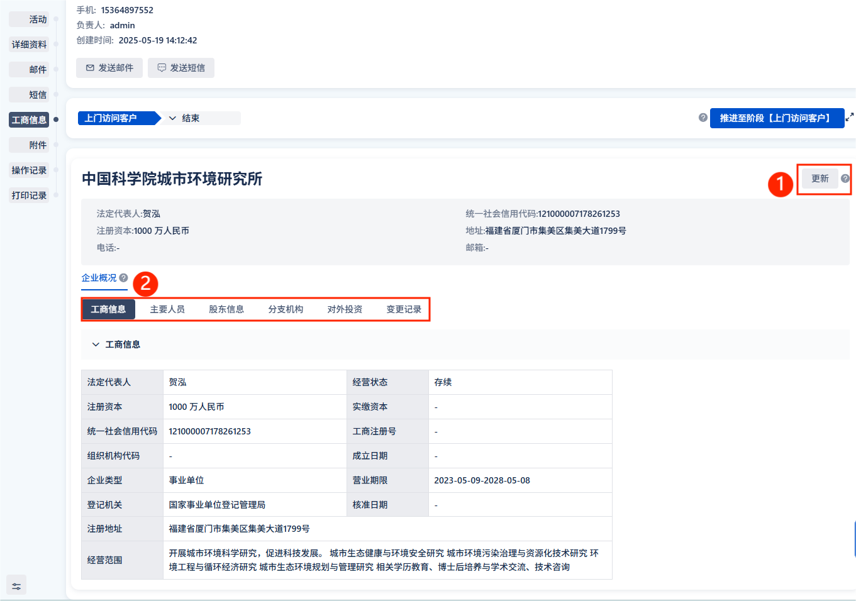Send email via 发送邮件 button
856x601 pixels.
[x=109, y=68]
